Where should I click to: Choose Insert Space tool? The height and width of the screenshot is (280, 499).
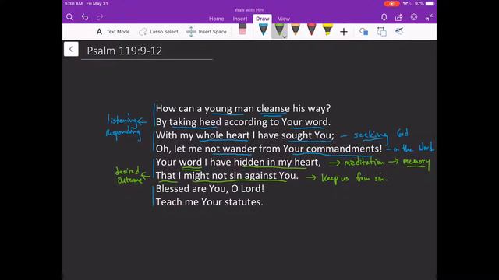(206, 32)
